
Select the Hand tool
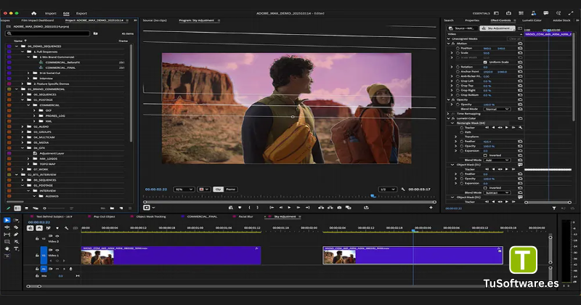(x=7, y=248)
